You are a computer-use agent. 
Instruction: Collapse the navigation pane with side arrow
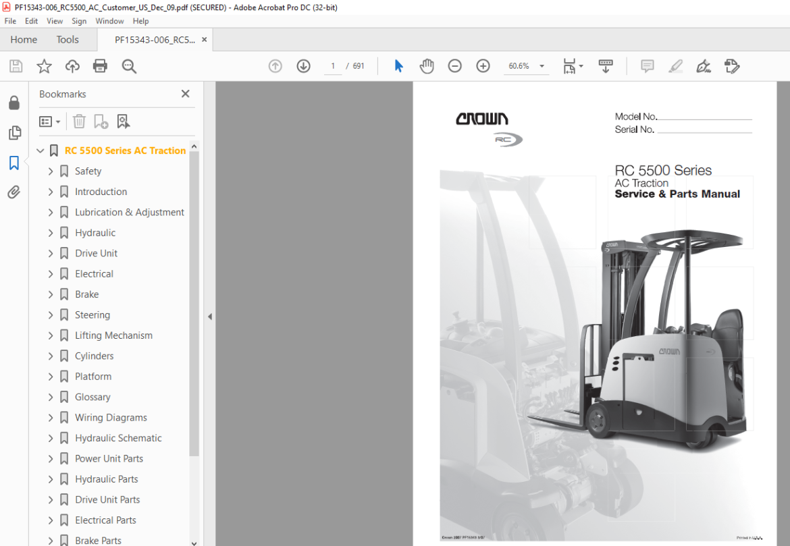[x=209, y=317]
